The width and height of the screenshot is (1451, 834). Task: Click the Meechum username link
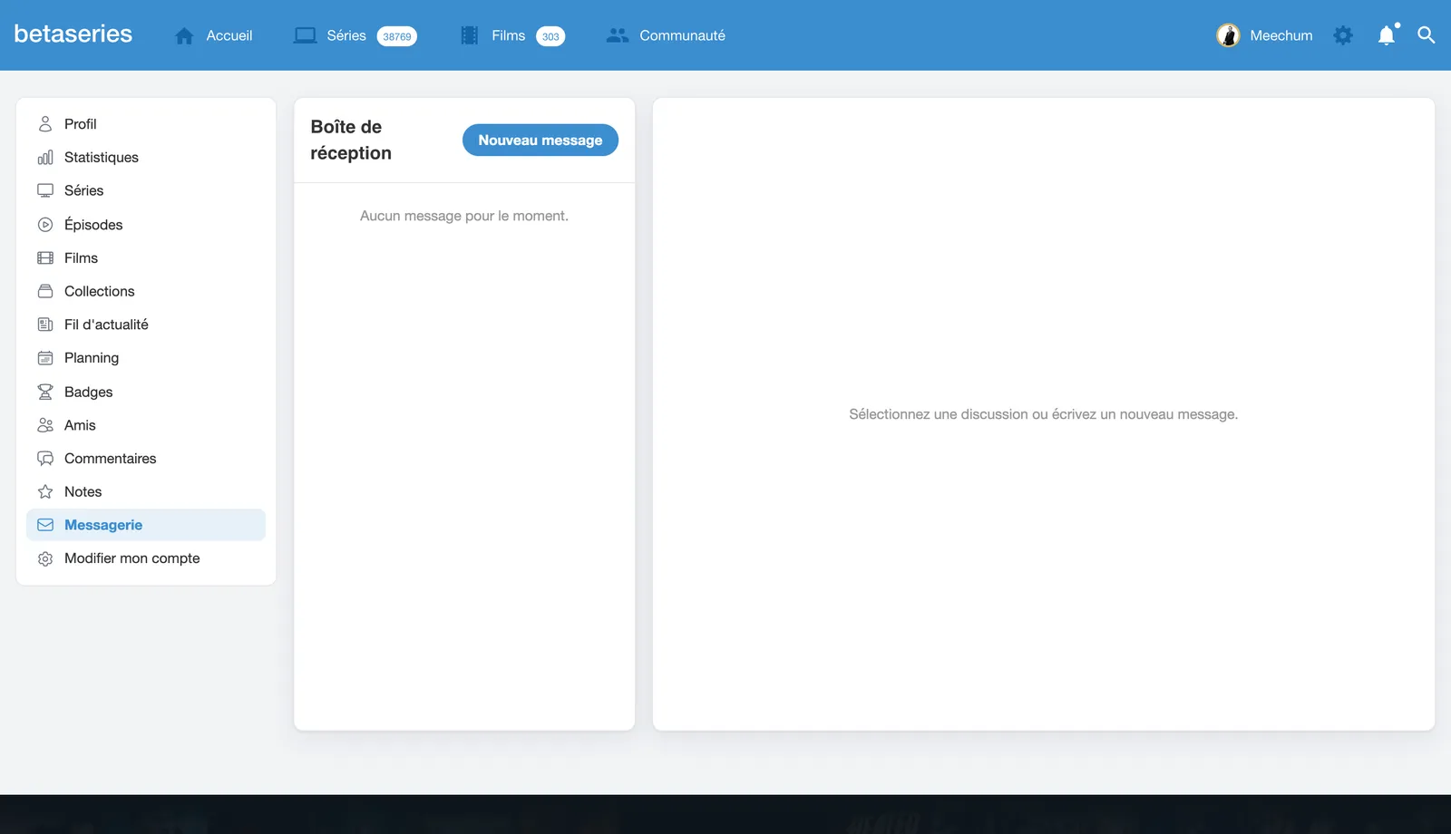(x=1281, y=35)
